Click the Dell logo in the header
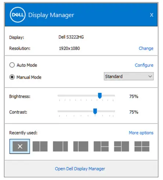The image size is (163, 180). (18, 15)
